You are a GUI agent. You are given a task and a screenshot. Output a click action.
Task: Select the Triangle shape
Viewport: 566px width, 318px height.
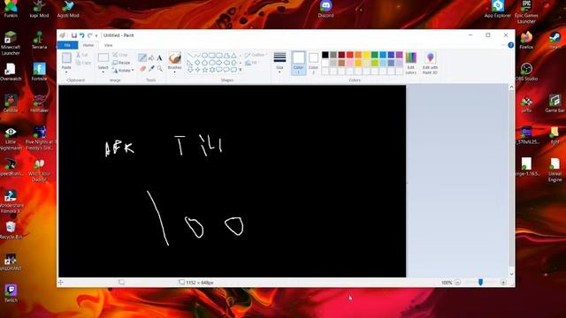(233, 56)
